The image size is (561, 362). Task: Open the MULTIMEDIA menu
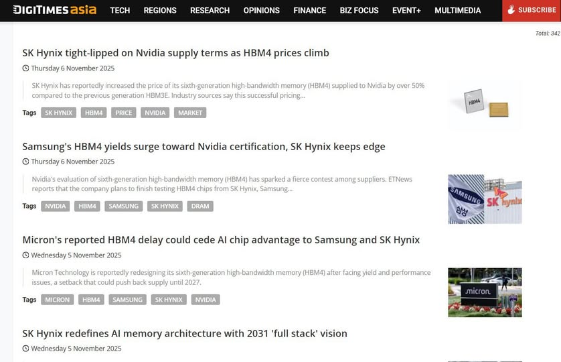pos(458,11)
